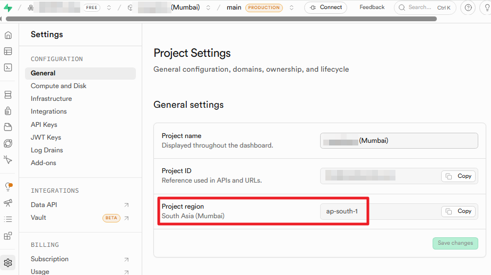Open the Reports telescope sidebar icon
Screen dimensions: 491x275
[x=8, y=203]
